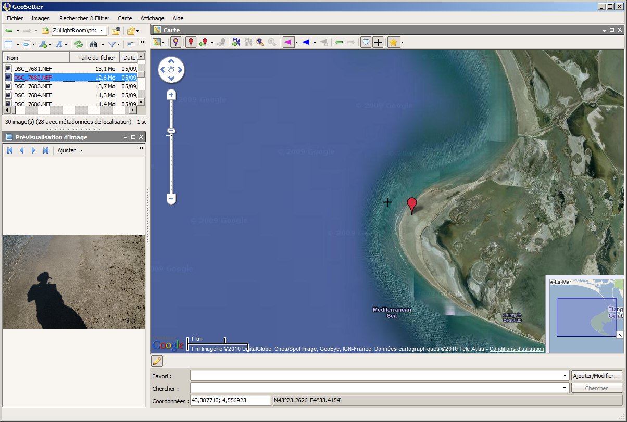This screenshot has height=422, width=627.
Task: Select the file DSC_7683.NEF in list
Action: 33,86
